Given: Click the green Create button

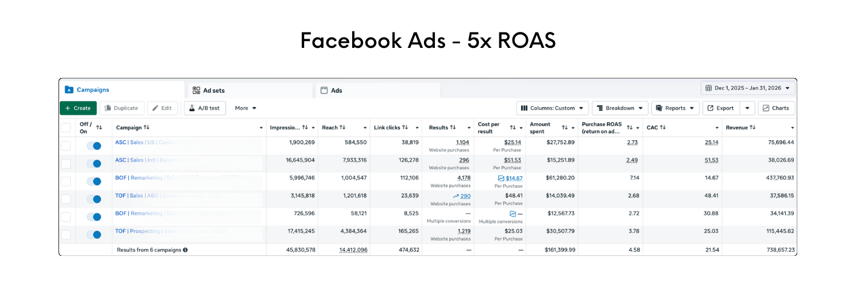Looking at the screenshot, I should (x=78, y=108).
